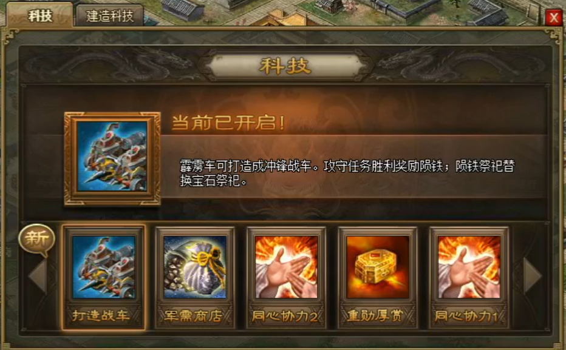Screen dimensions: 566x350
Task: Switch to the 科技 tab
Action: pyautogui.click(x=40, y=16)
